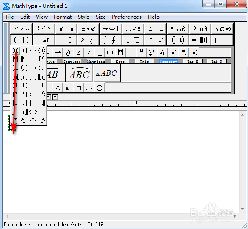This screenshot has height=229, width=248.
Task: Insert fraction template from small bar
Action: coord(142,52)
